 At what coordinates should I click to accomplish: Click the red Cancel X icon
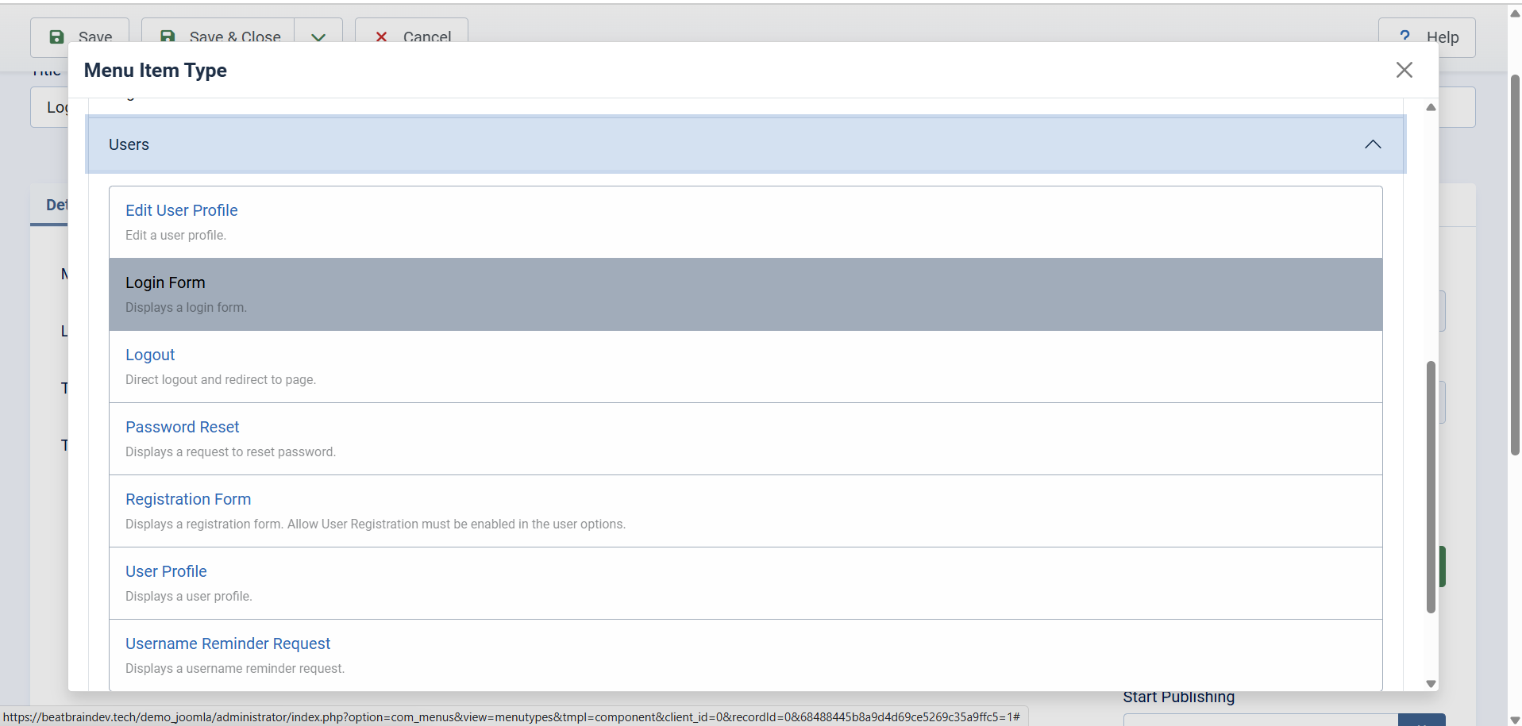pos(381,36)
